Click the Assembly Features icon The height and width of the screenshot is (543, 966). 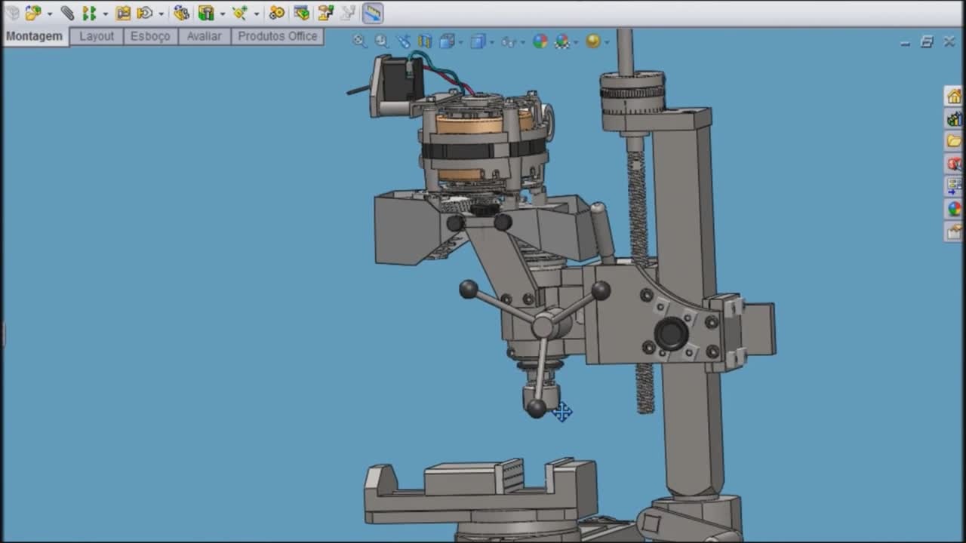206,13
